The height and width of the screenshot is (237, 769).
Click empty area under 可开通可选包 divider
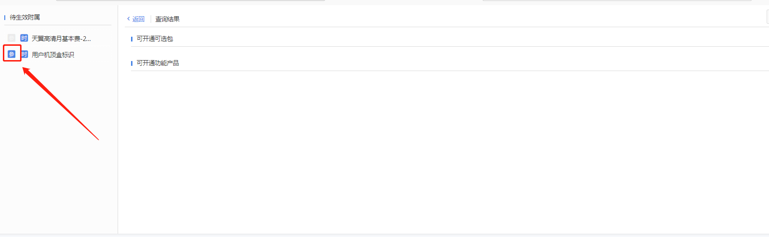pyautogui.click(x=450, y=52)
